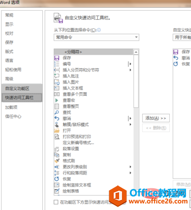Expand the 更改列表级别 submenu arrow
Screen dimensions: 191x210
point(131,167)
